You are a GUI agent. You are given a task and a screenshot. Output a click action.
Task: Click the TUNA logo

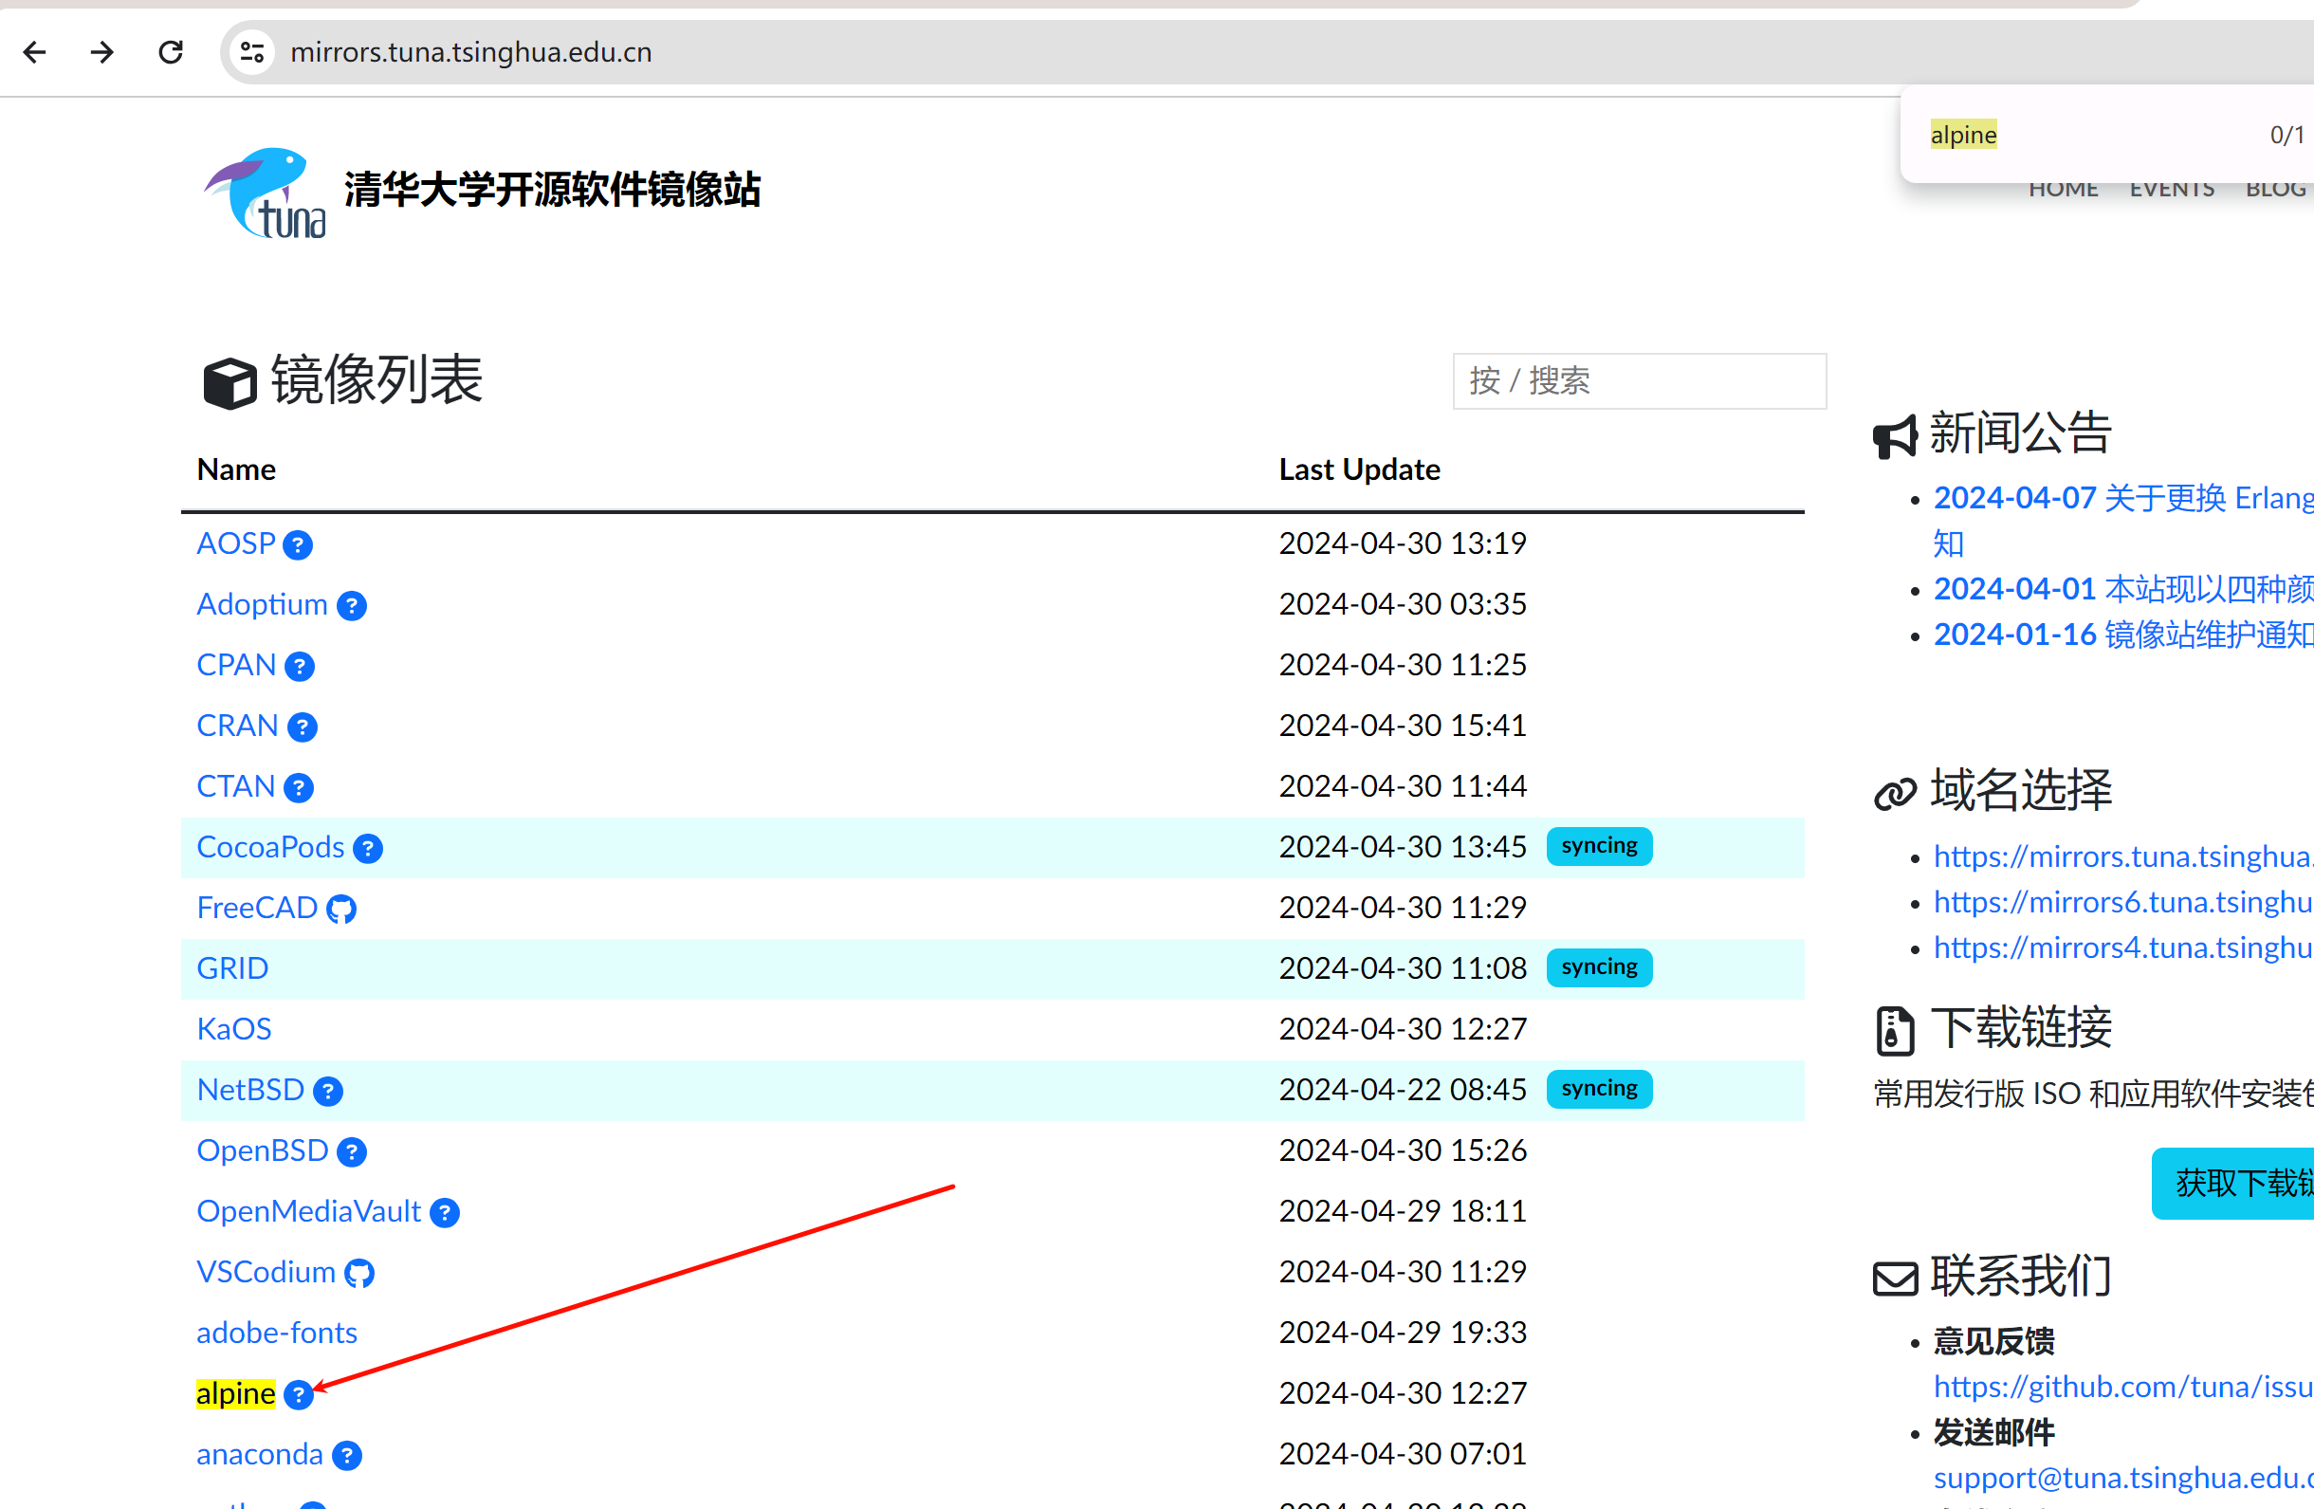[x=265, y=193]
